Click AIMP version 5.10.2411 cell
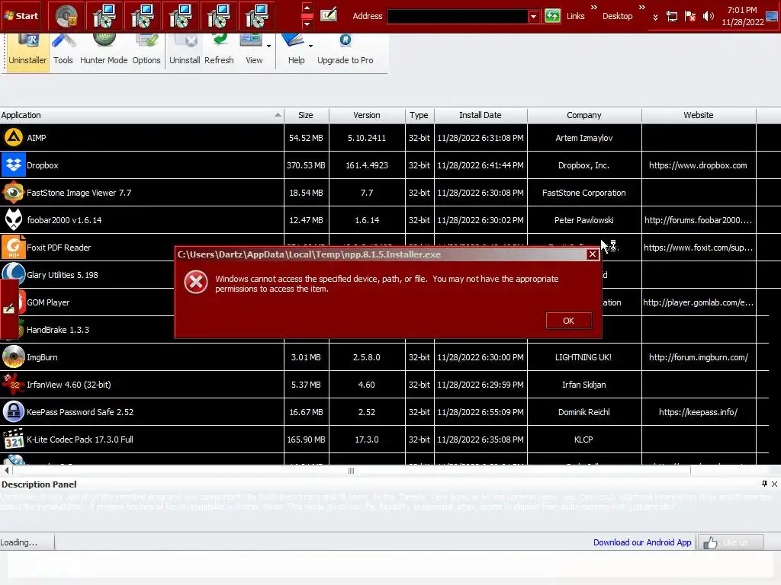This screenshot has height=585, width=781. [x=367, y=138]
